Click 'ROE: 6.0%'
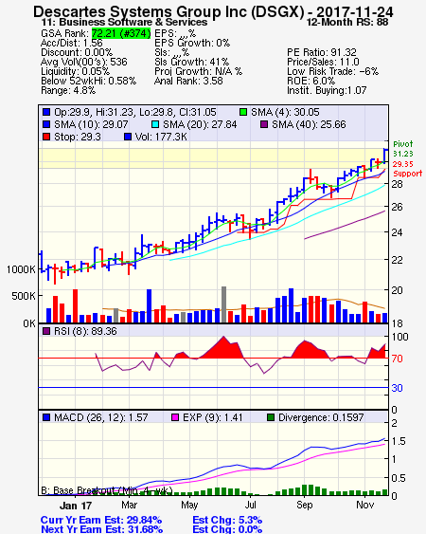 click(x=311, y=81)
